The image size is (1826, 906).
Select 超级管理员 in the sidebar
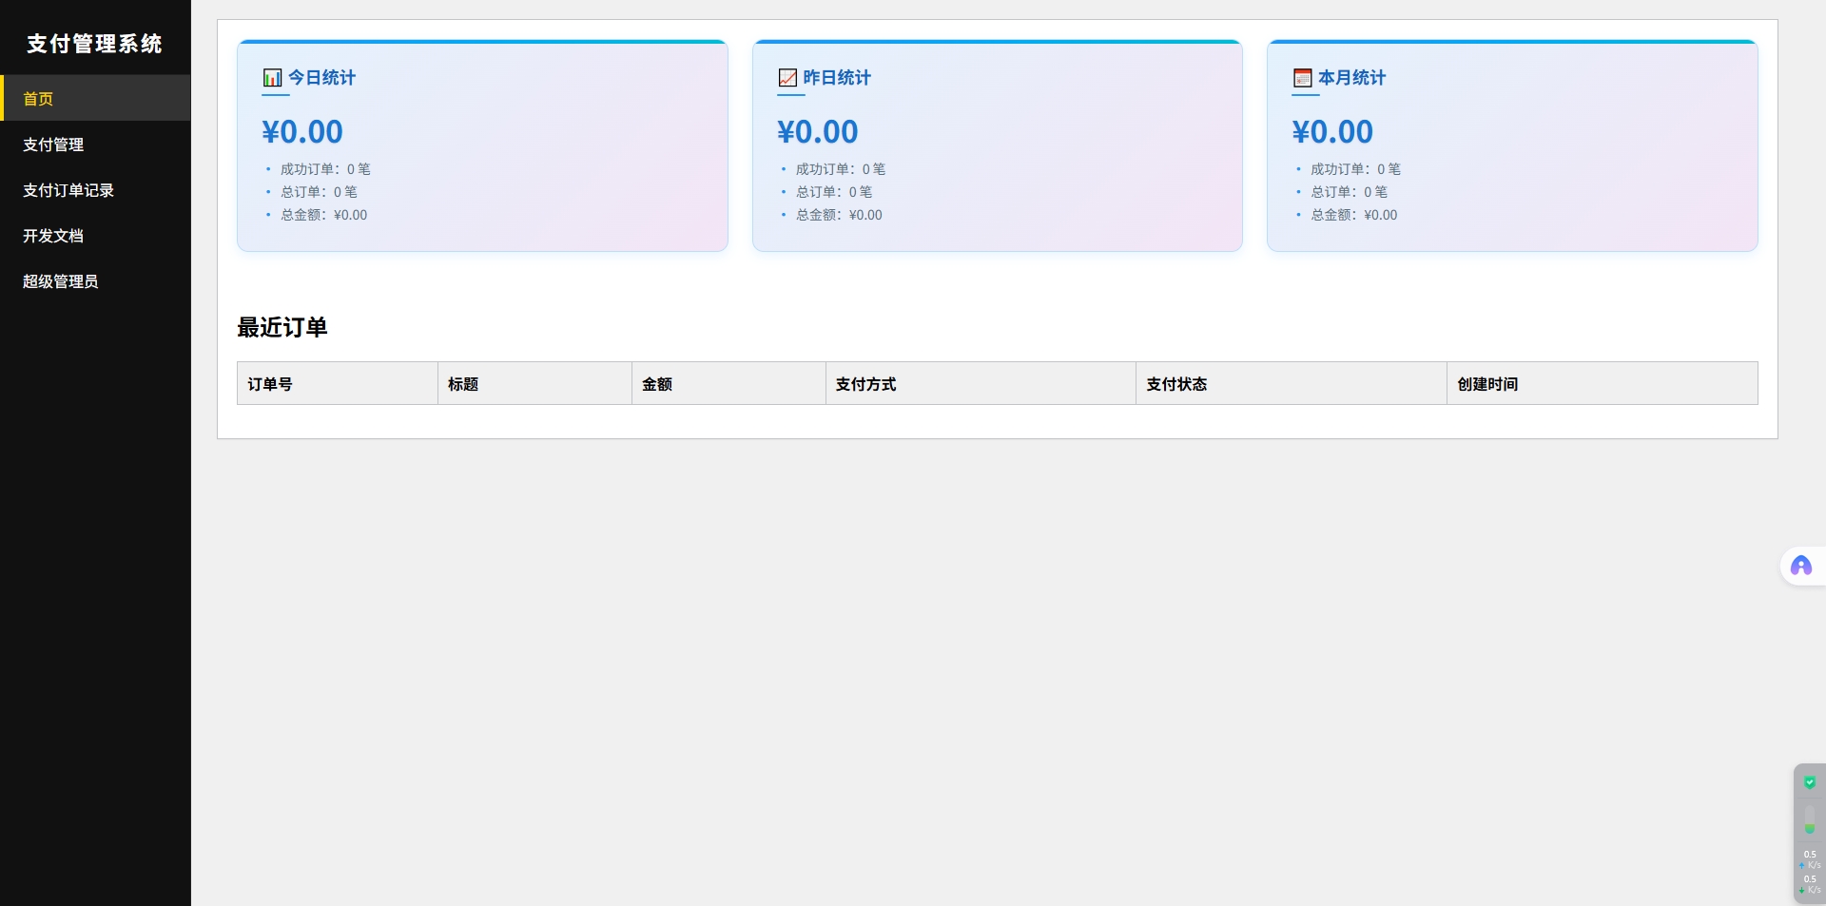point(61,281)
